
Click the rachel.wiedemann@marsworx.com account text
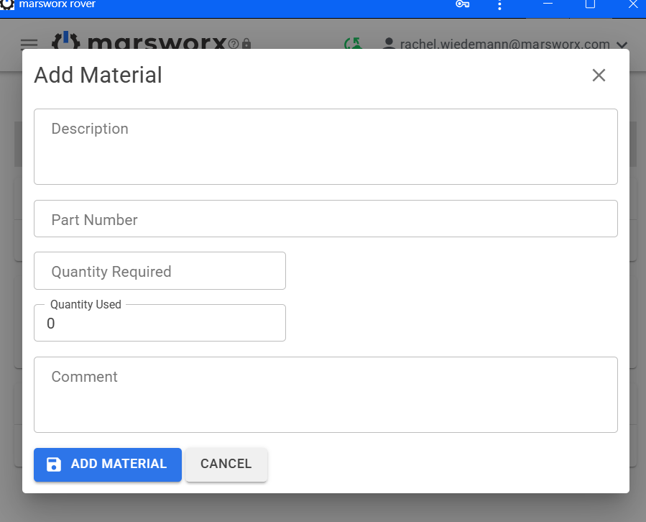click(504, 44)
